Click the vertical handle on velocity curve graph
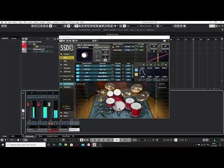Viewport: 224px width, 168px height. 158,57
